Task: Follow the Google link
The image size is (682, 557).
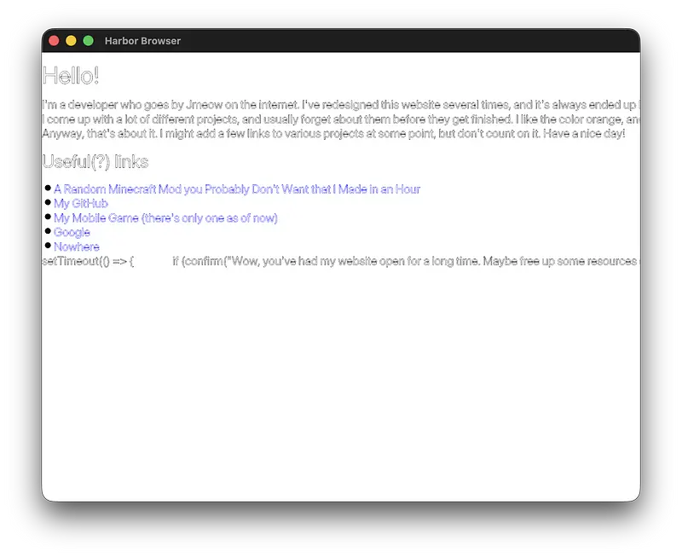Action: pyautogui.click(x=72, y=232)
